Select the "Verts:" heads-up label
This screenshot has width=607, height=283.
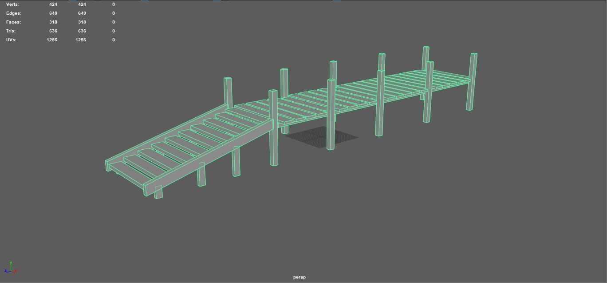pos(12,4)
